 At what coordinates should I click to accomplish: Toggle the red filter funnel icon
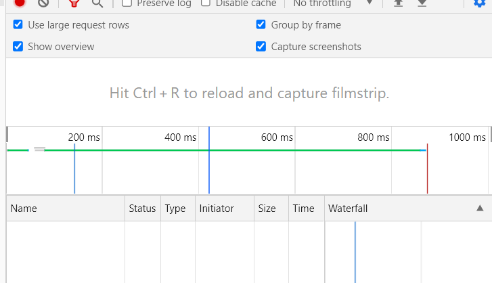pos(74,3)
